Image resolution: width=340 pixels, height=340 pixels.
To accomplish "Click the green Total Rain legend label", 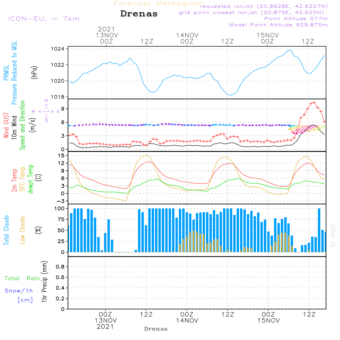I will click(22, 278).
